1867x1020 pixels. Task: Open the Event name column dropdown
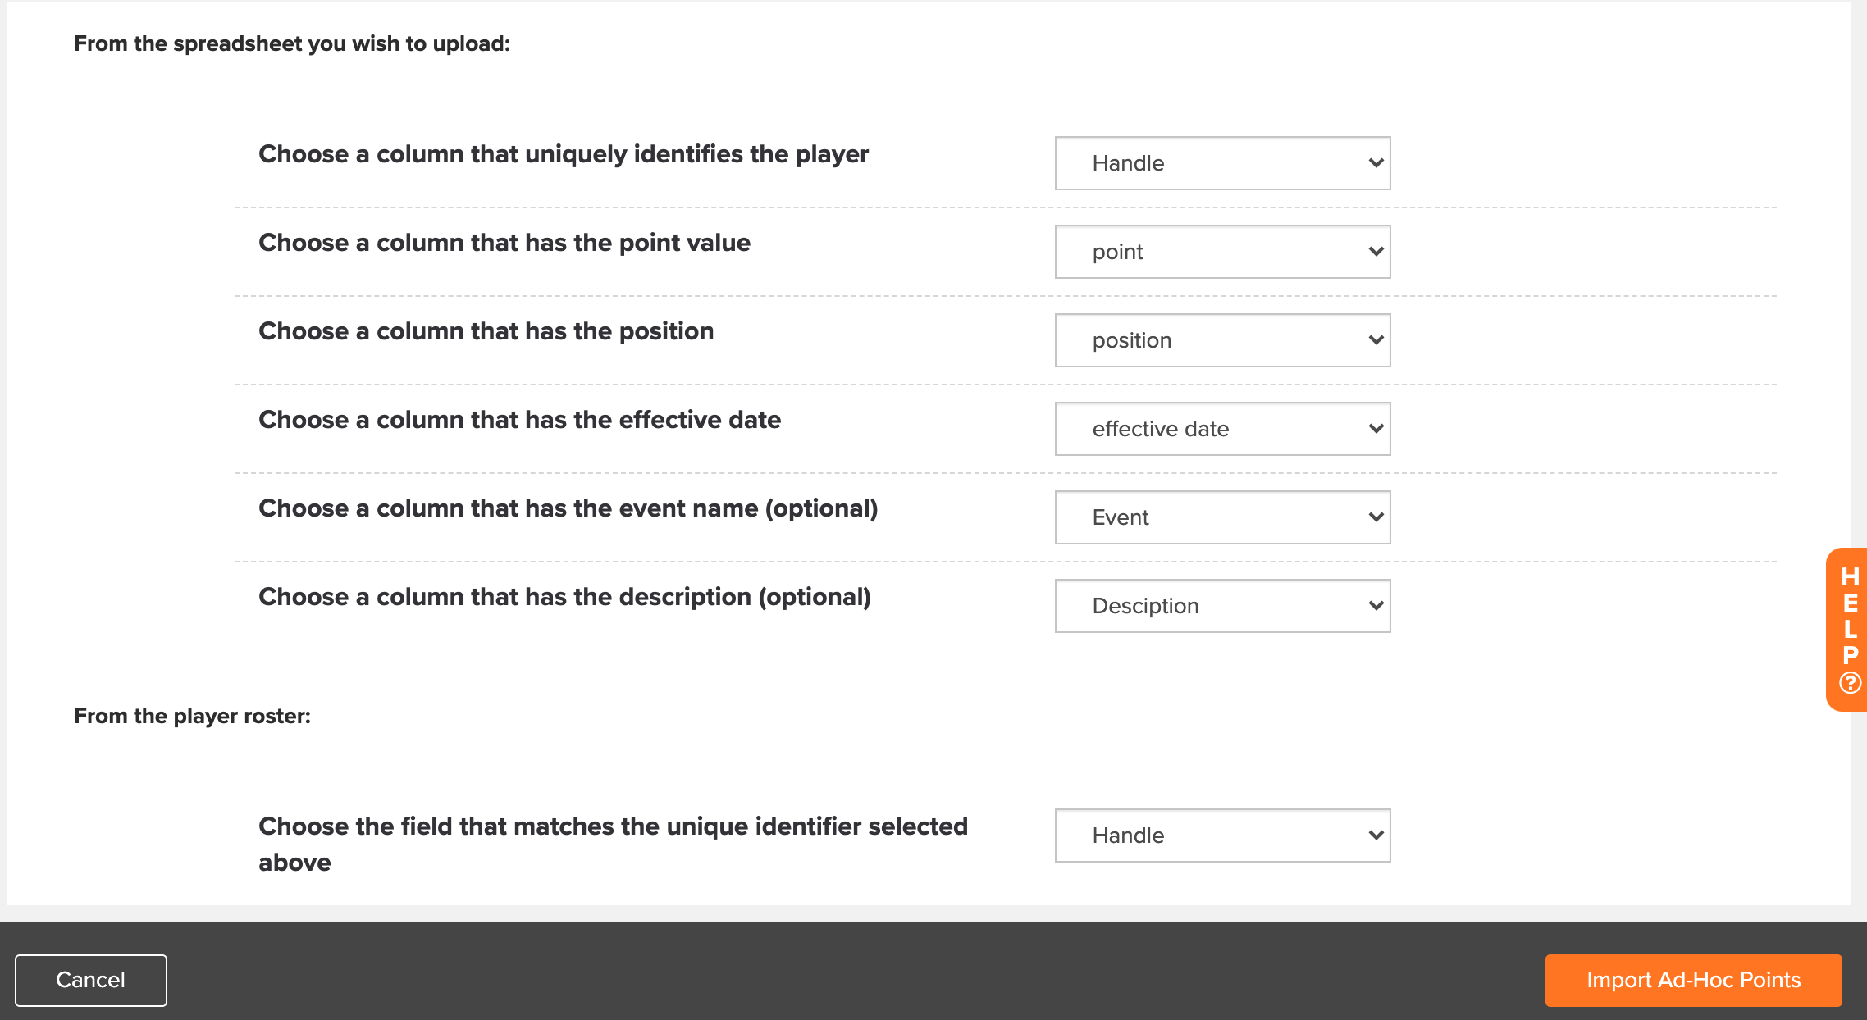(x=1222, y=517)
